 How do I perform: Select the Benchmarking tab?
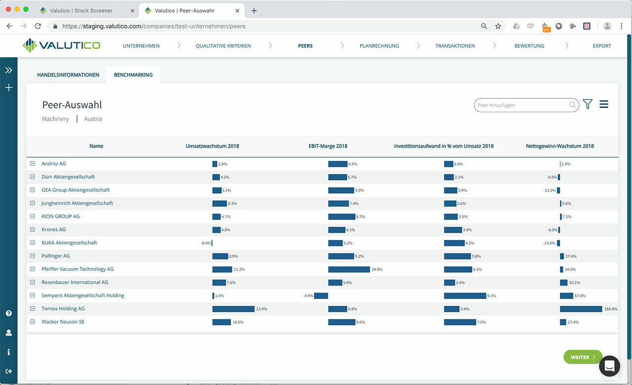pyautogui.click(x=133, y=75)
